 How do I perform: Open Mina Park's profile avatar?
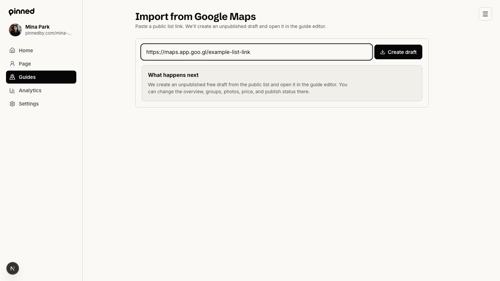pyautogui.click(x=15, y=30)
